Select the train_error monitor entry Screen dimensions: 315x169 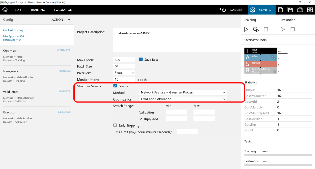point(37,76)
